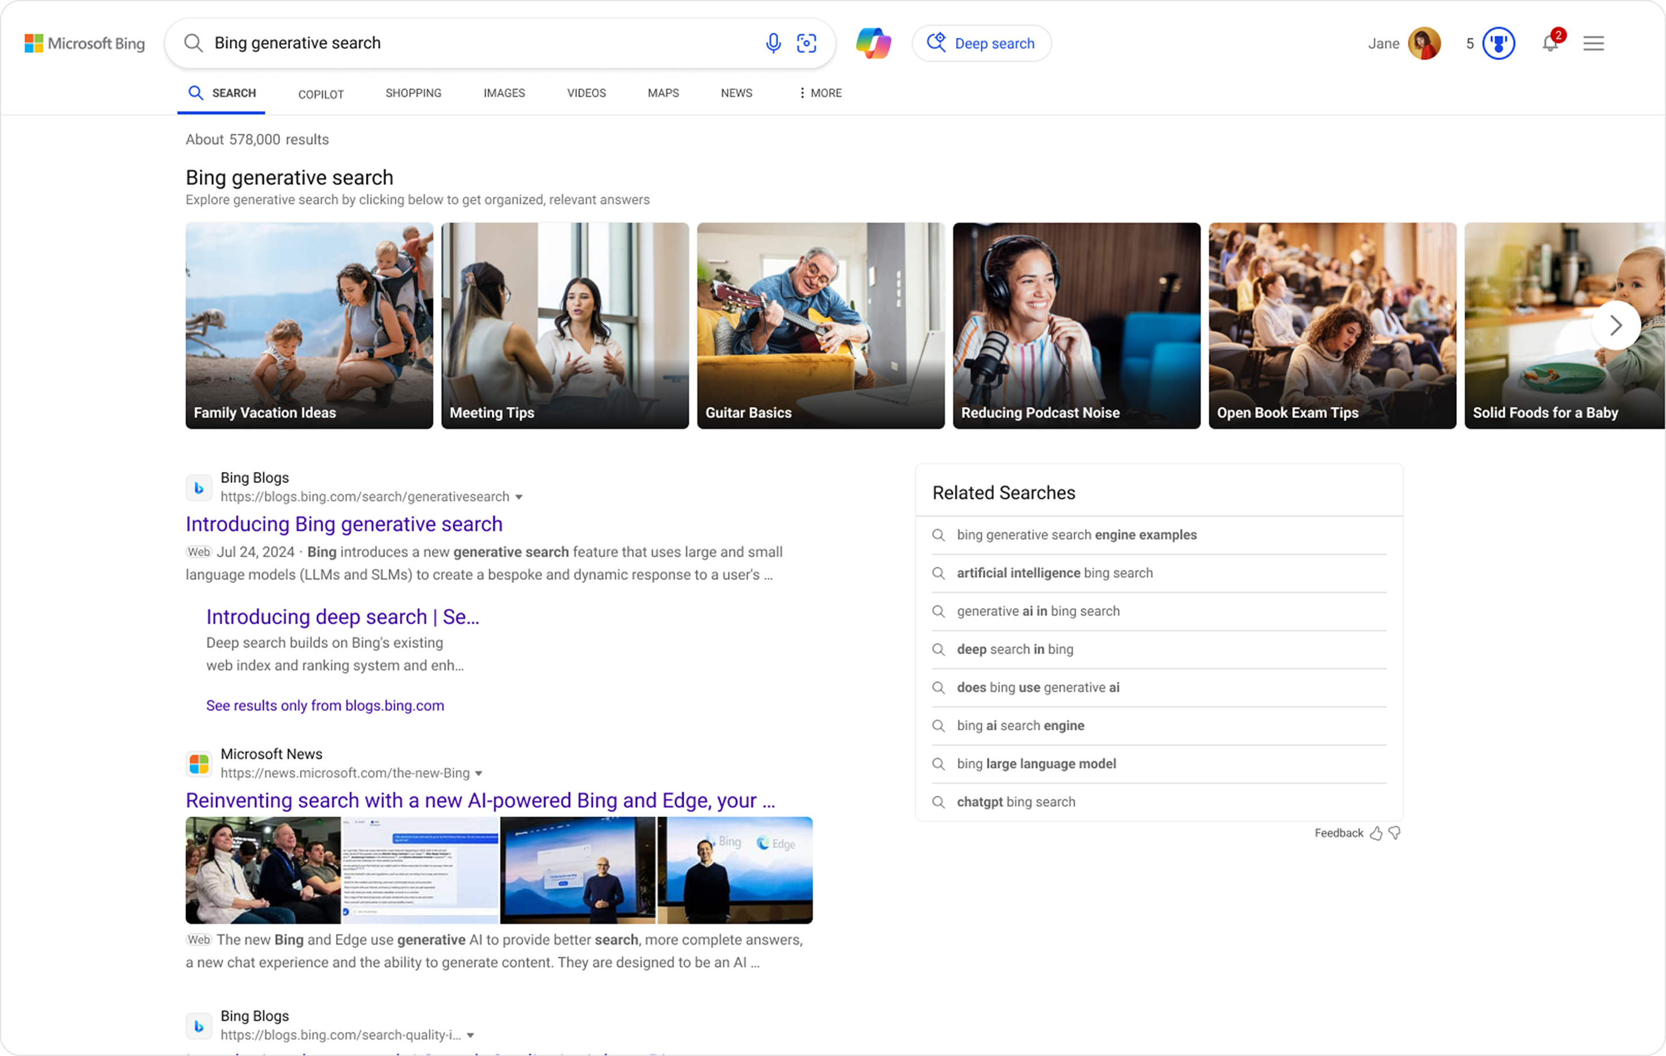Open notifications via the bell icon

[x=1551, y=43]
